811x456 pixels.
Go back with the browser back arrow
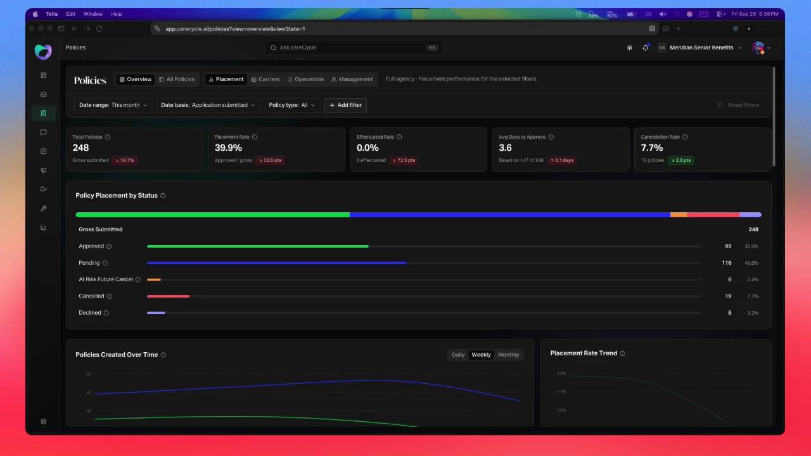(75, 28)
